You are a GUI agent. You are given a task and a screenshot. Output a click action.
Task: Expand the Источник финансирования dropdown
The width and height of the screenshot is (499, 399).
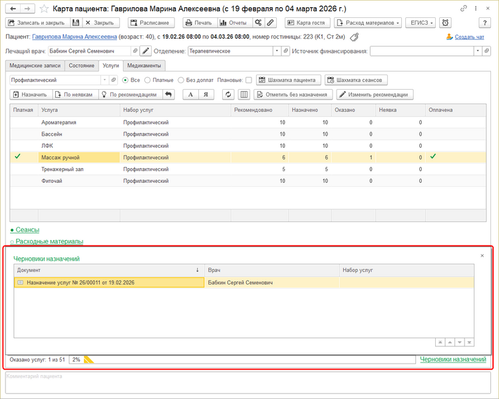477,51
